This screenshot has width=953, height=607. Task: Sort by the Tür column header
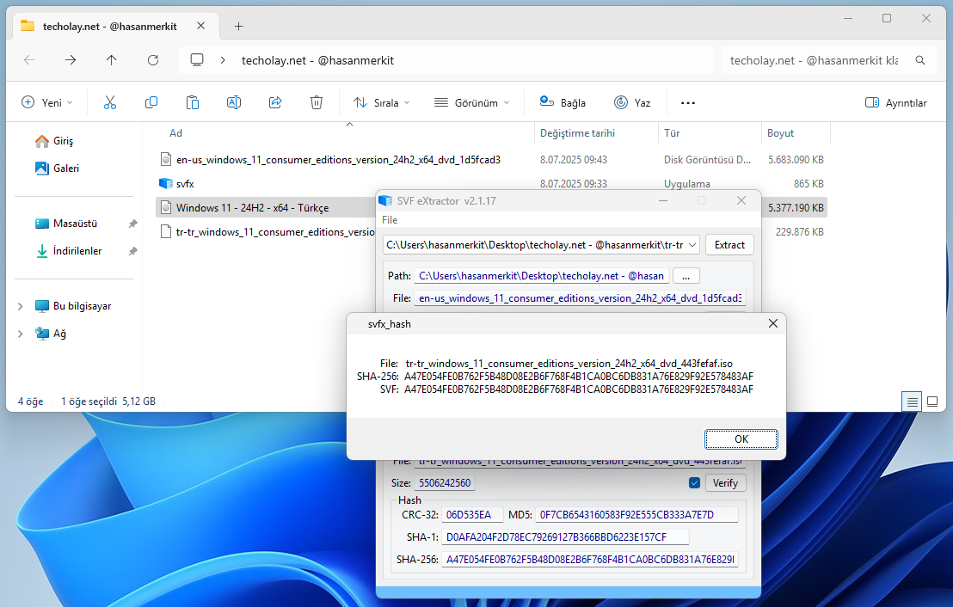(672, 133)
